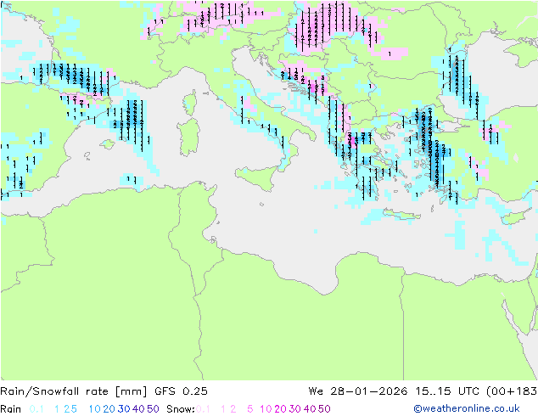538x416 pixels.
Task: Click the "15..15 UTC" time text
Action: click(x=447, y=391)
